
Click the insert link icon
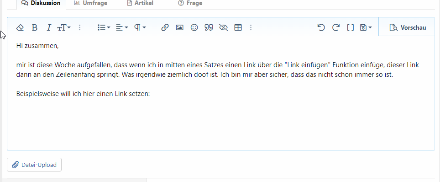[165, 27]
